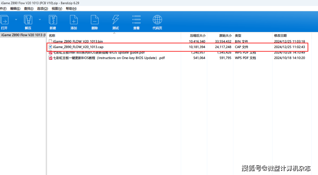Select file iGame_Z890_FLOW_V20_1013.cap
Screen dimensions: 318x175
(x=78, y=47)
